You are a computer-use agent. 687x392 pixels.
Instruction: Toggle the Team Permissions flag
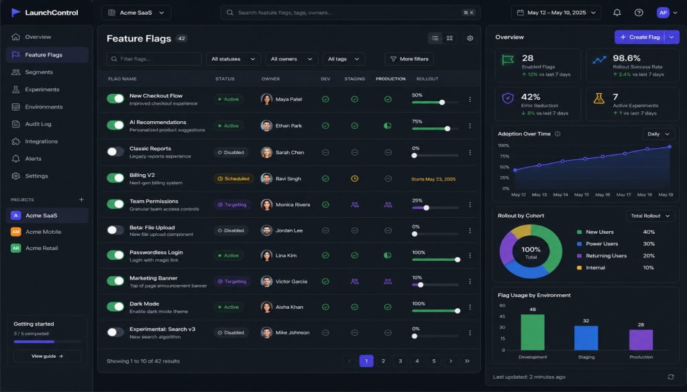coord(115,204)
